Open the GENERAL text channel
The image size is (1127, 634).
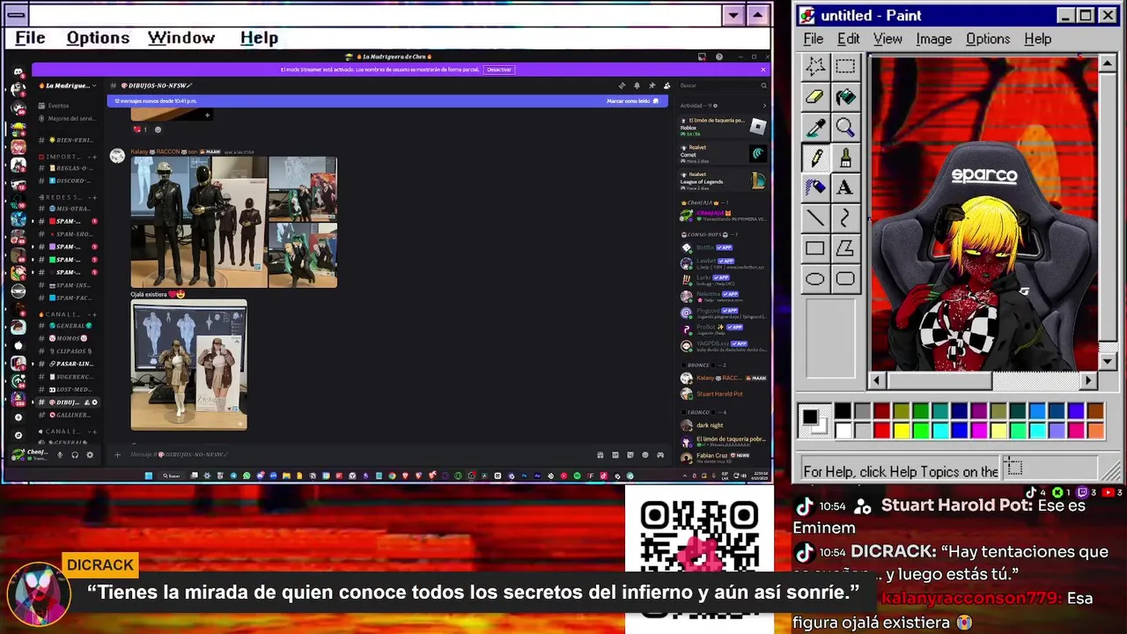tap(67, 326)
